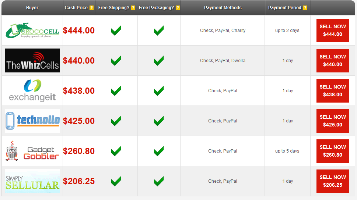Click '1 day' in the Simply Sellular row
357x200 pixels.
[x=288, y=181]
